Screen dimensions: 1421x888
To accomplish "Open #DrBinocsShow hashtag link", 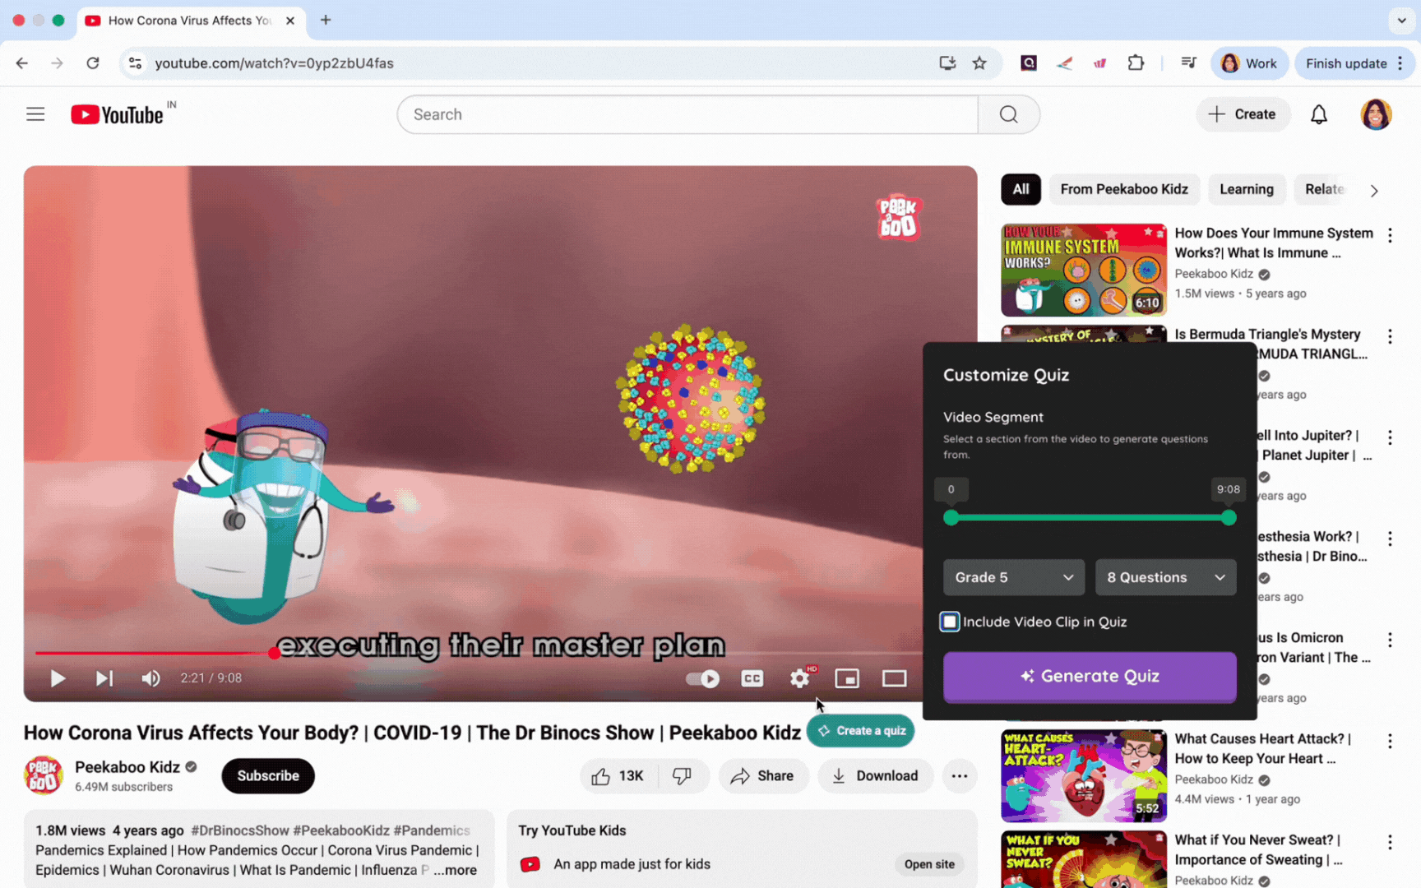I will click(240, 830).
